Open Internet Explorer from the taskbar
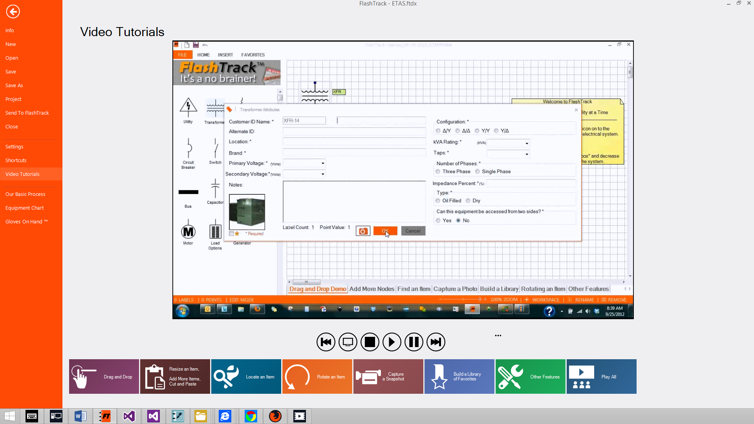This screenshot has width=754, height=424. [x=225, y=416]
